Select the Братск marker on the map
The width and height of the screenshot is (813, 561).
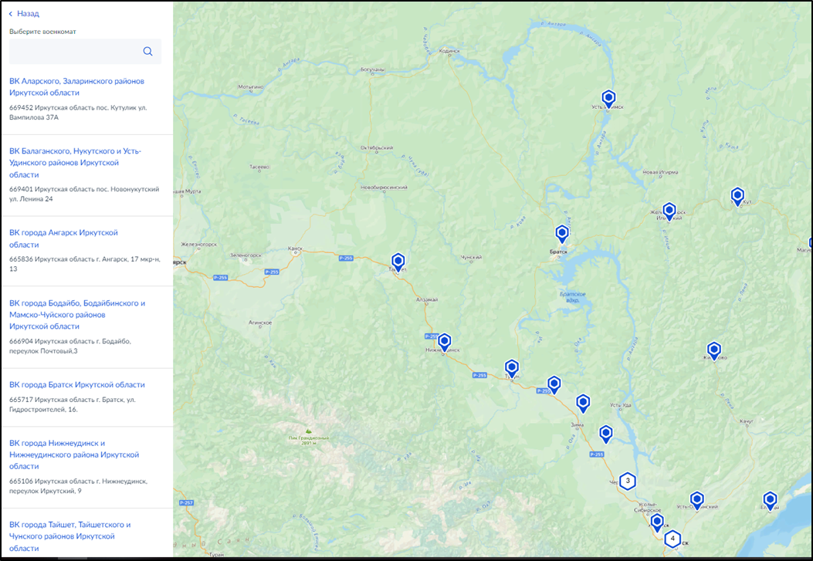click(x=562, y=233)
